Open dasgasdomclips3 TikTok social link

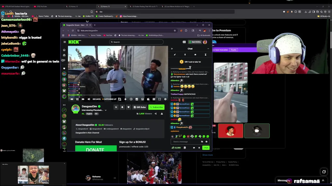point(141,129)
